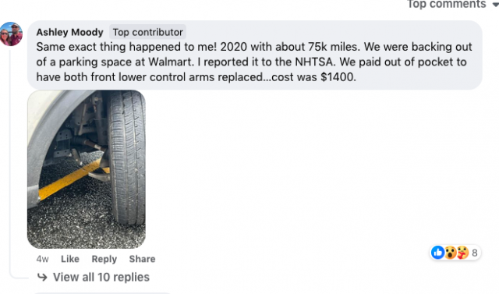This screenshot has height=294, width=499.
Task: Open the attached tire photo
Action: tap(87, 169)
